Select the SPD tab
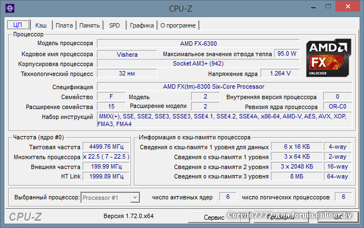Screen dimensions: 364x228 (114, 25)
